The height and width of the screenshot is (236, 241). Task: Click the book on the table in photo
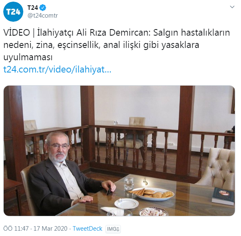223,196
